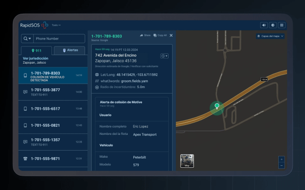Switch to the 911 tab
Screen dimensions: 305x190
(x=36, y=50)
